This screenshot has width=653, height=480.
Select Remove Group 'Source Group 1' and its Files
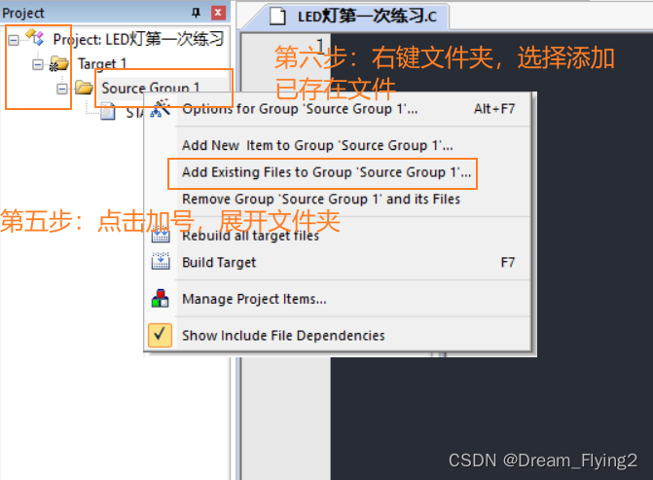pyautogui.click(x=321, y=200)
